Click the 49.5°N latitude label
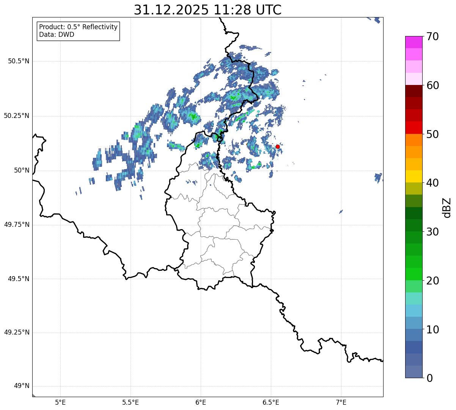The width and height of the screenshot is (456, 410). pyautogui.click(x=19, y=279)
